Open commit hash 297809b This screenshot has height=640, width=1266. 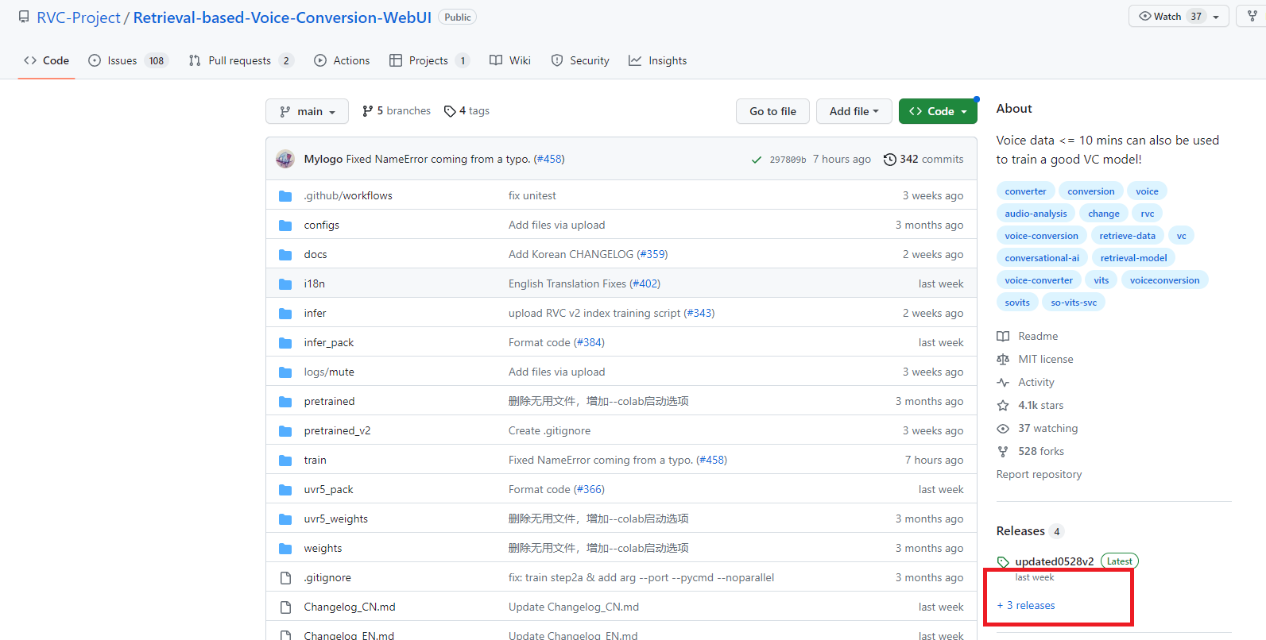click(x=788, y=160)
